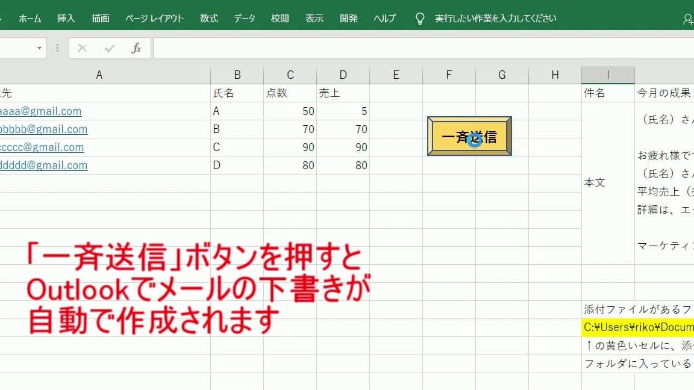Open the 数式 ribbon tab
This screenshot has height=390, width=694.
coord(209,19)
